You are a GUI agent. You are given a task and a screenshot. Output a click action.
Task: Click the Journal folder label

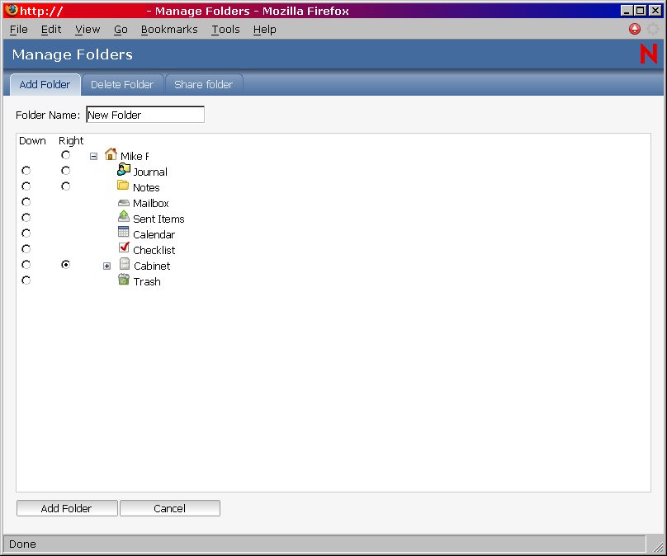click(150, 172)
